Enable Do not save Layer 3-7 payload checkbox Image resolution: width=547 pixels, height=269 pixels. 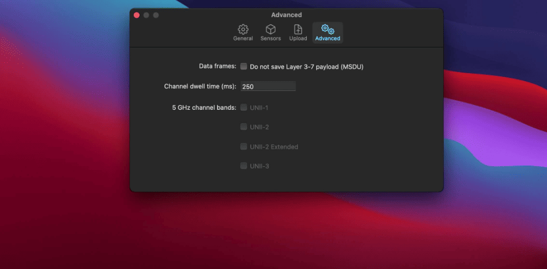[x=243, y=66]
